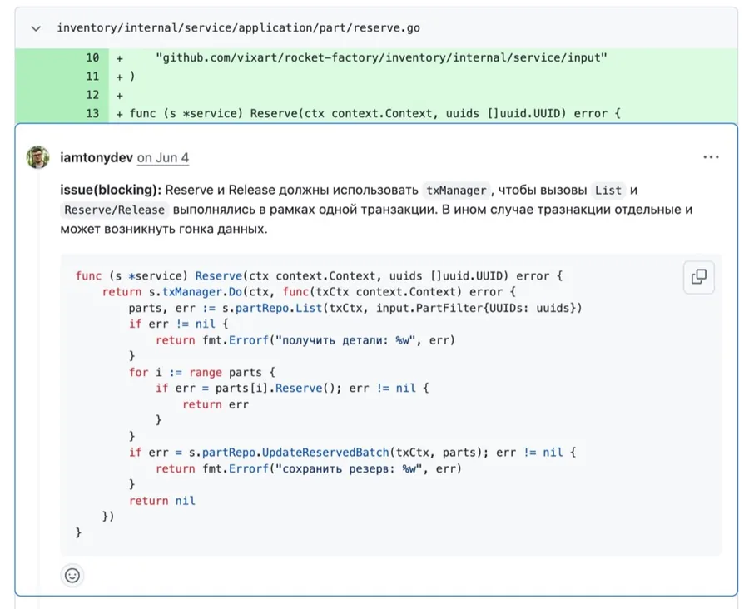Click the 'parts[i].Reserve()' line in snippet

click(x=292, y=389)
